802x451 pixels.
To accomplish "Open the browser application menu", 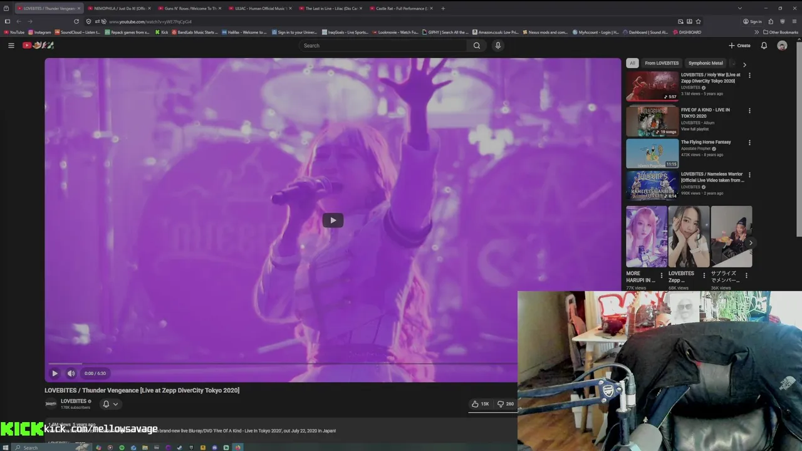I will pos(793,21).
